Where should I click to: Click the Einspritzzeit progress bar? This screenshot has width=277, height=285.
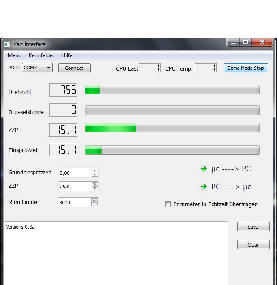(x=172, y=150)
